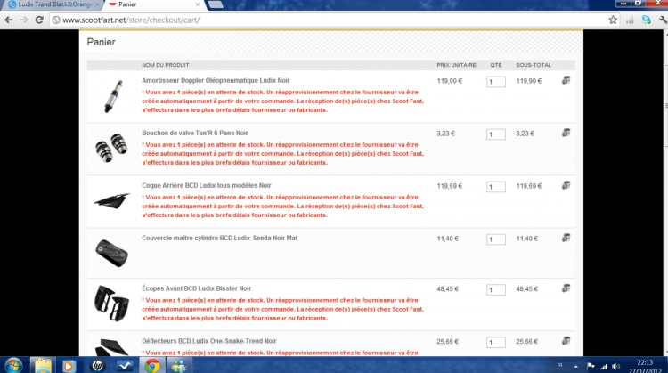Open Écopes Avant BCD Ludix Blaster link

click(197, 288)
